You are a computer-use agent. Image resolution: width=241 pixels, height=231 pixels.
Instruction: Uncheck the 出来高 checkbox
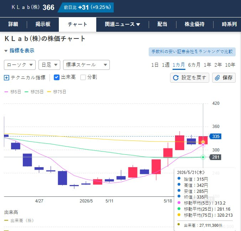pyautogui.click(x=57, y=77)
